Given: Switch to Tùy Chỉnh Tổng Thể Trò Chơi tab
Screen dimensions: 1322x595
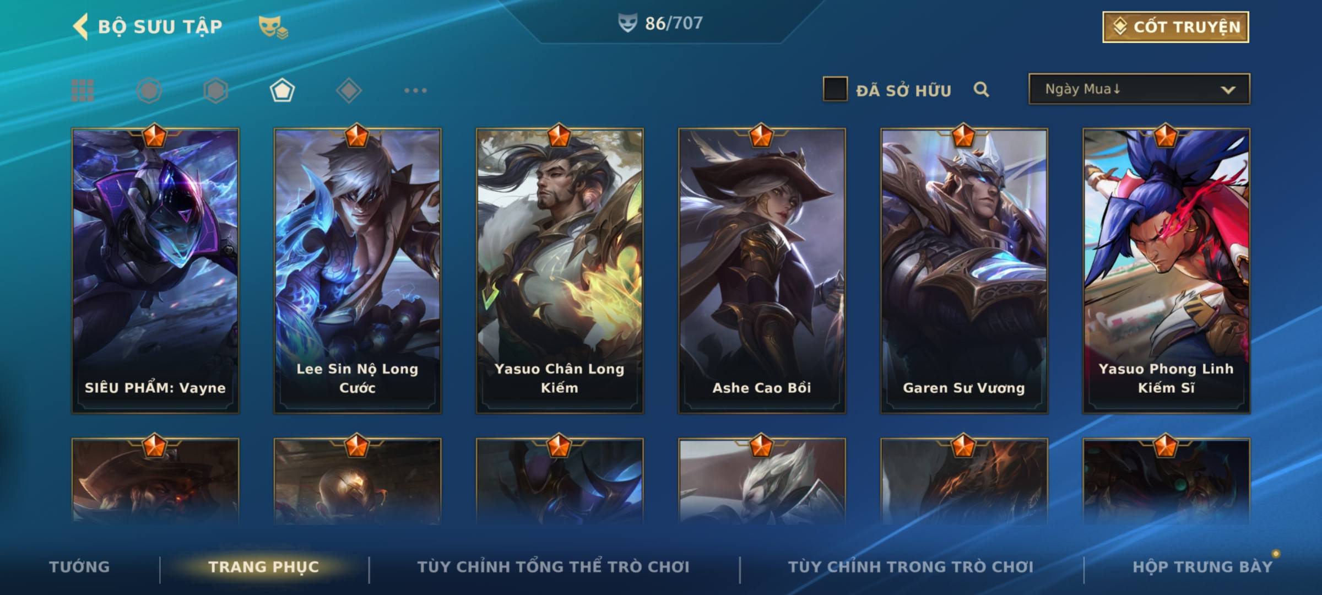Looking at the screenshot, I should pyautogui.click(x=553, y=567).
